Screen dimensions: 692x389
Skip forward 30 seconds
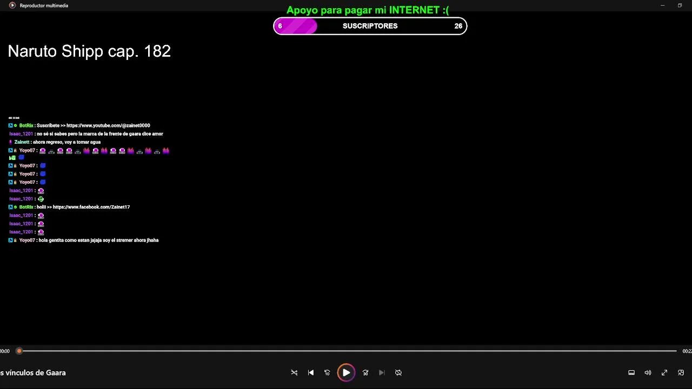(x=365, y=372)
